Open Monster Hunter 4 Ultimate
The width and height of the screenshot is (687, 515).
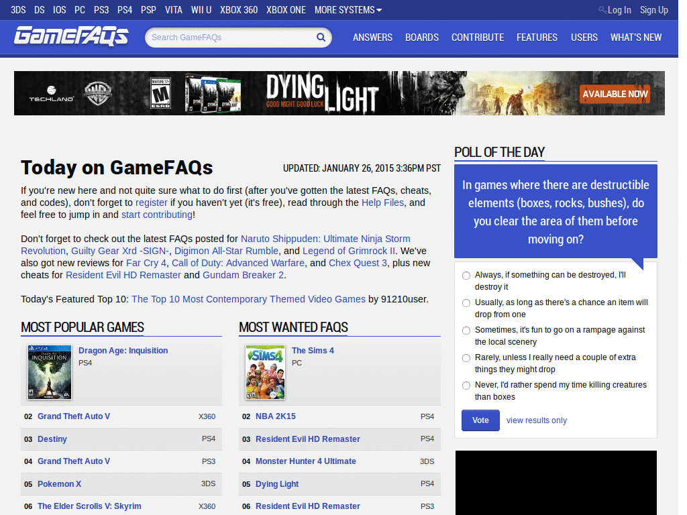point(306,461)
